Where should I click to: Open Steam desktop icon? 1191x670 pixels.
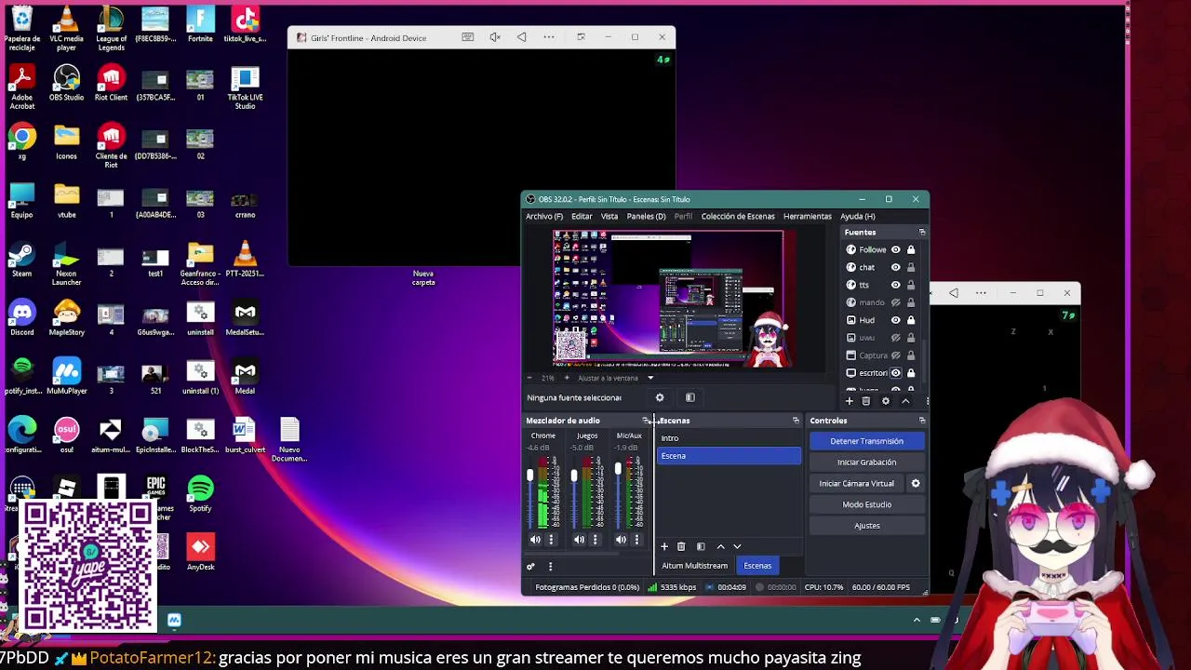click(x=21, y=260)
